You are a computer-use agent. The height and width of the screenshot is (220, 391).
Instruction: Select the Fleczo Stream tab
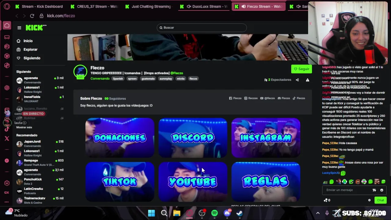(259, 6)
